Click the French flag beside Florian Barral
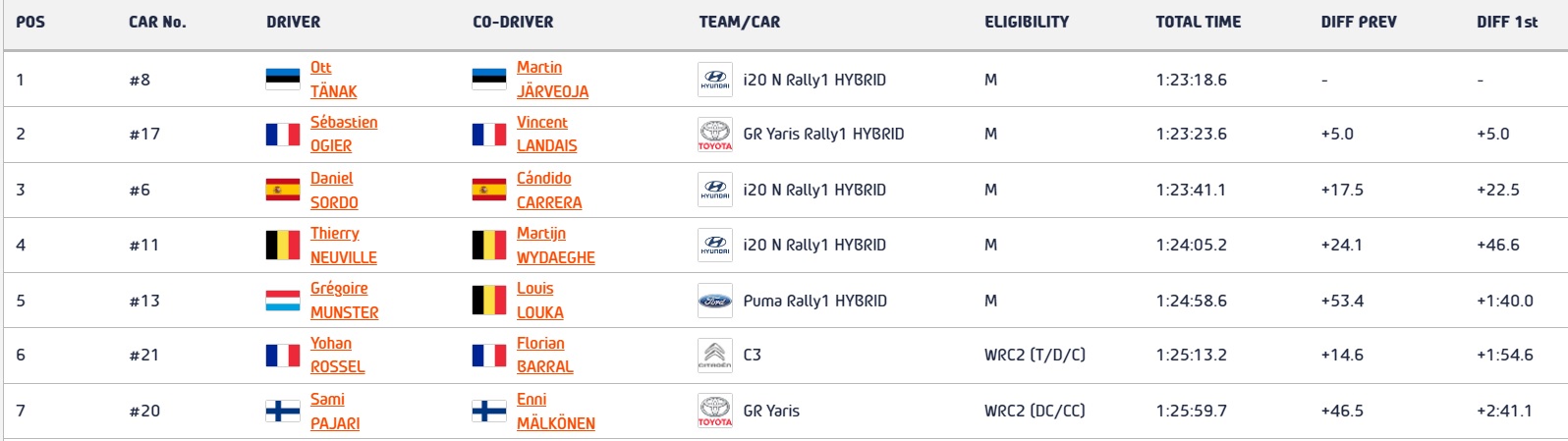The width and height of the screenshot is (1568, 441). [489, 355]
